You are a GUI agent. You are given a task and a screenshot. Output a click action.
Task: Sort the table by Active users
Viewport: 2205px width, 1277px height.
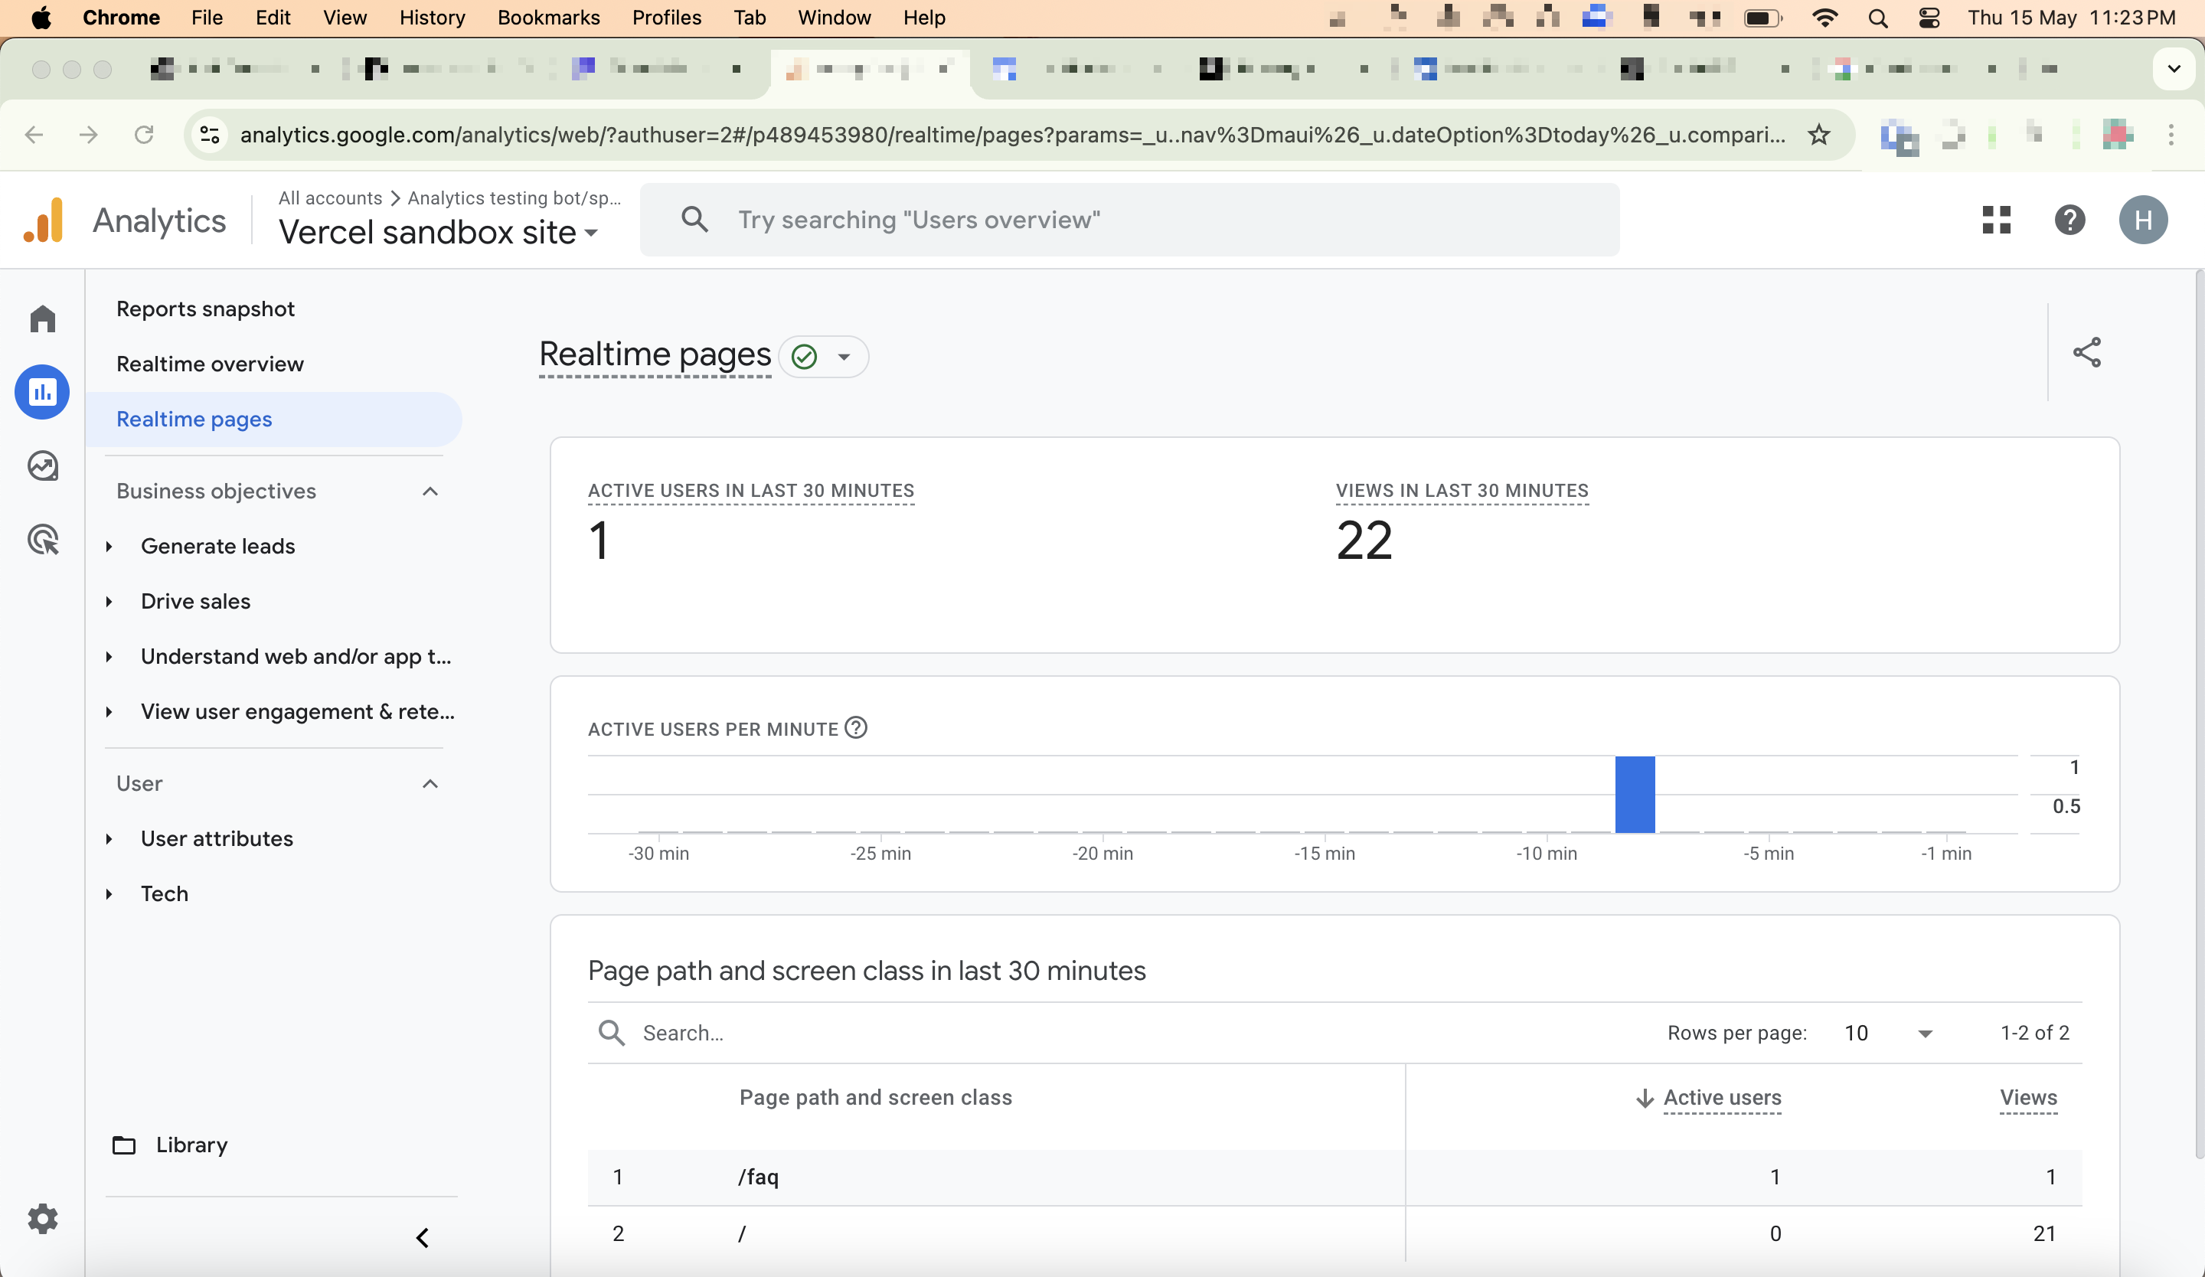[x=1721, y=1099]
